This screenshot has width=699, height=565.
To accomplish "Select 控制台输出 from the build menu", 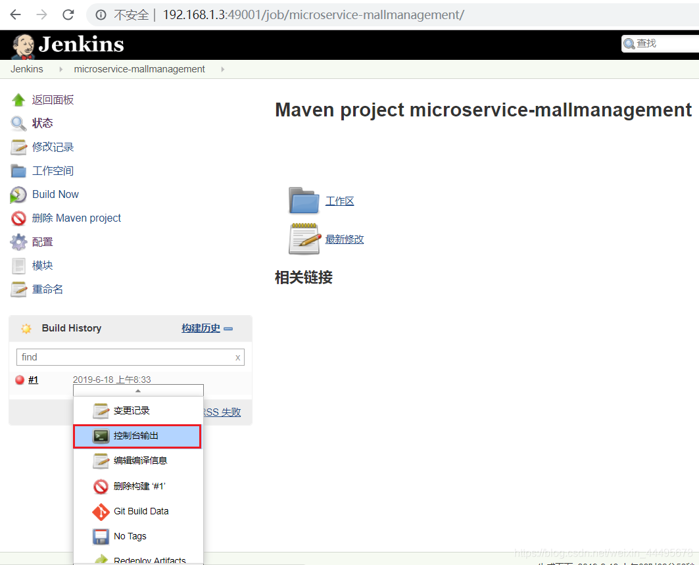I will [137, 436].
